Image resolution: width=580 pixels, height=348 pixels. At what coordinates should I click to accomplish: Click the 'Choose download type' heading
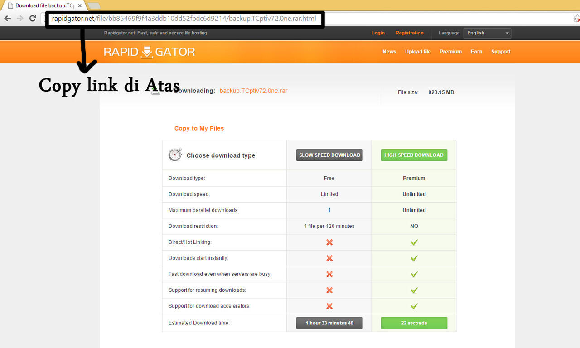221,155
